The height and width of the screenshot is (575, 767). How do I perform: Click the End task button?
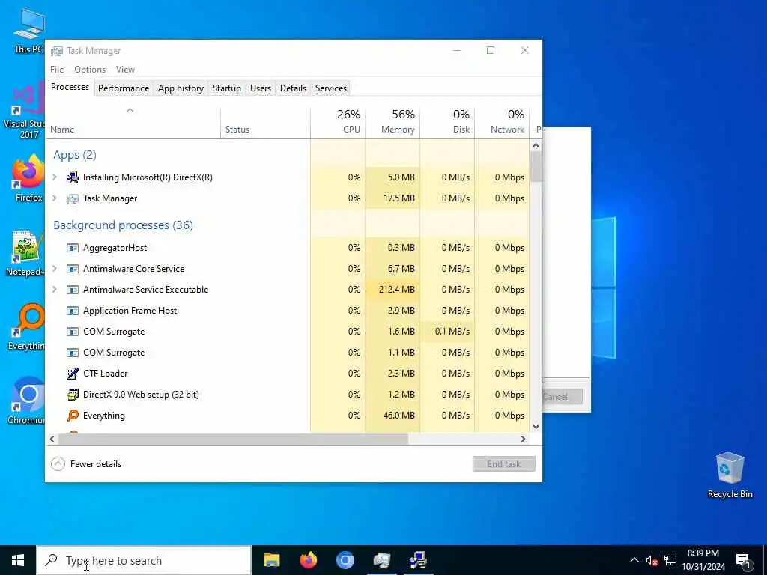(x=504, y=464)
